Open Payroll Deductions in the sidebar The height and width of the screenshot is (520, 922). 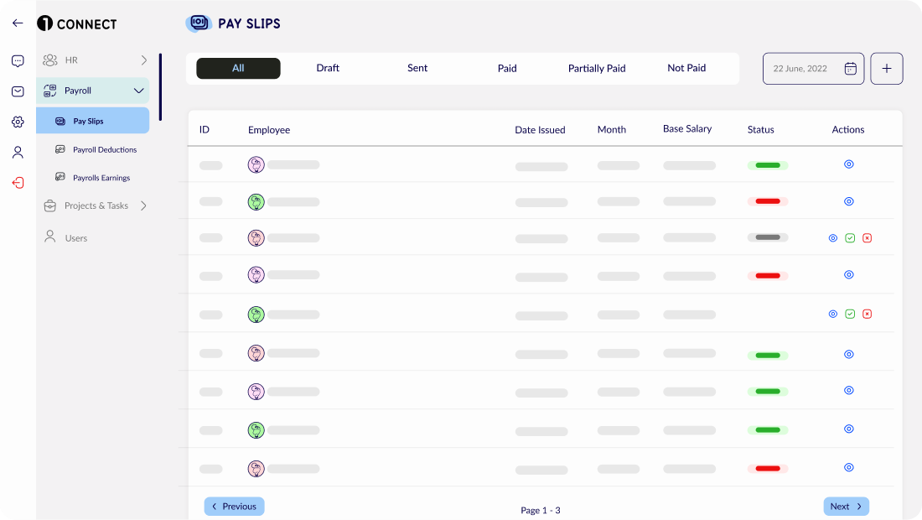pyautogui.click(x=105, y=150)
